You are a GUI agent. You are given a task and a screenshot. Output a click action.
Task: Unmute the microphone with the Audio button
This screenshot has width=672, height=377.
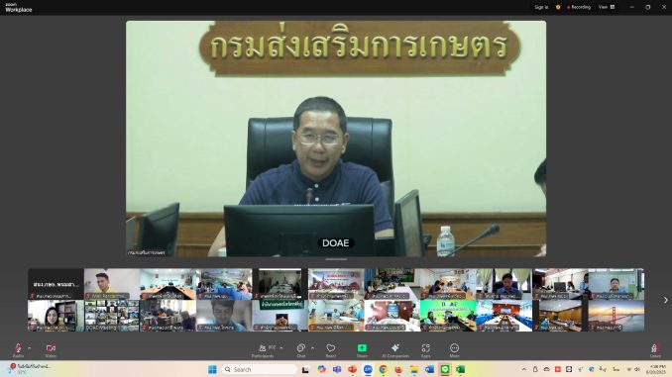coord(18,349)
